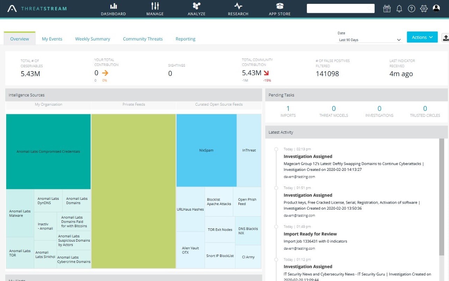The height and width of the screenshot is (281, 449).
Task: Switch to the My Events tab
Action: tap(52, 39)
